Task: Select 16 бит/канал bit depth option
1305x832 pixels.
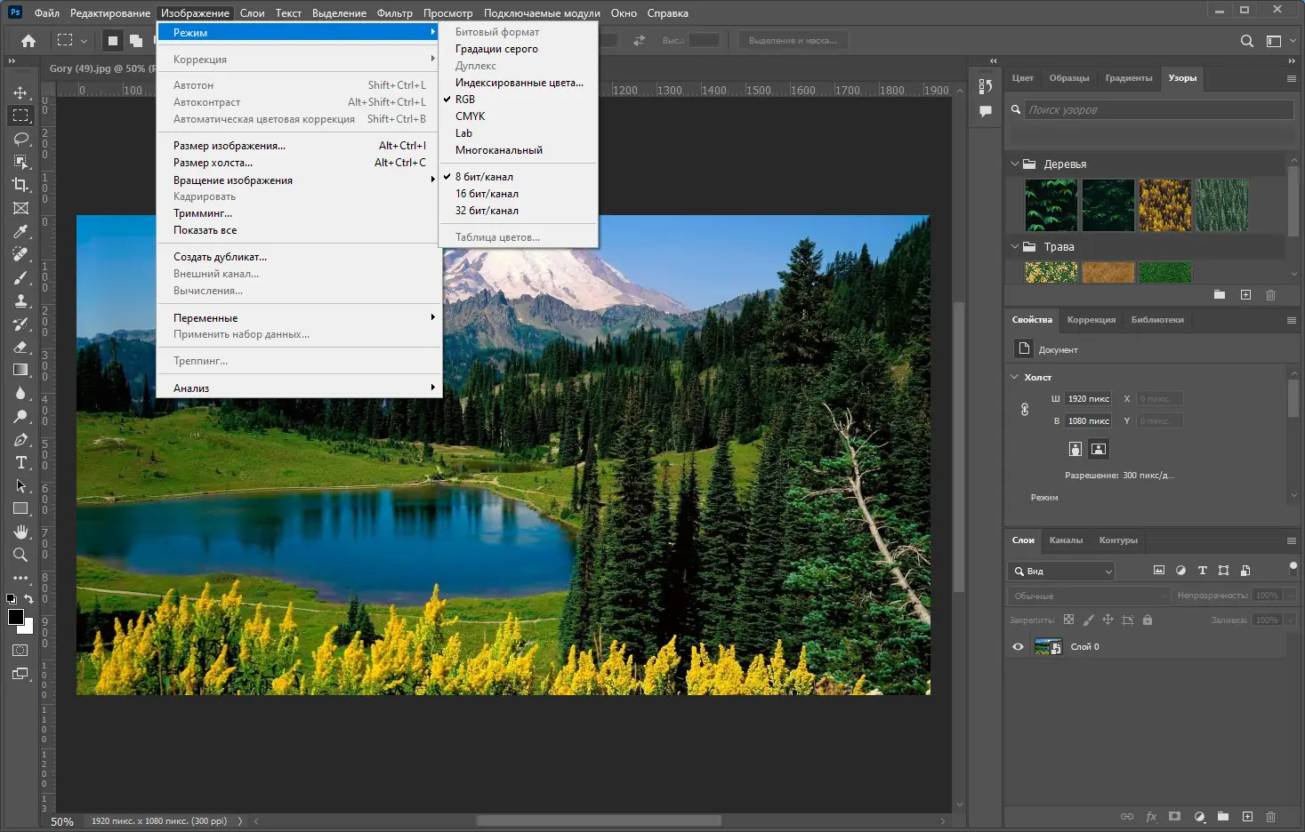Action: coord(487,194)
